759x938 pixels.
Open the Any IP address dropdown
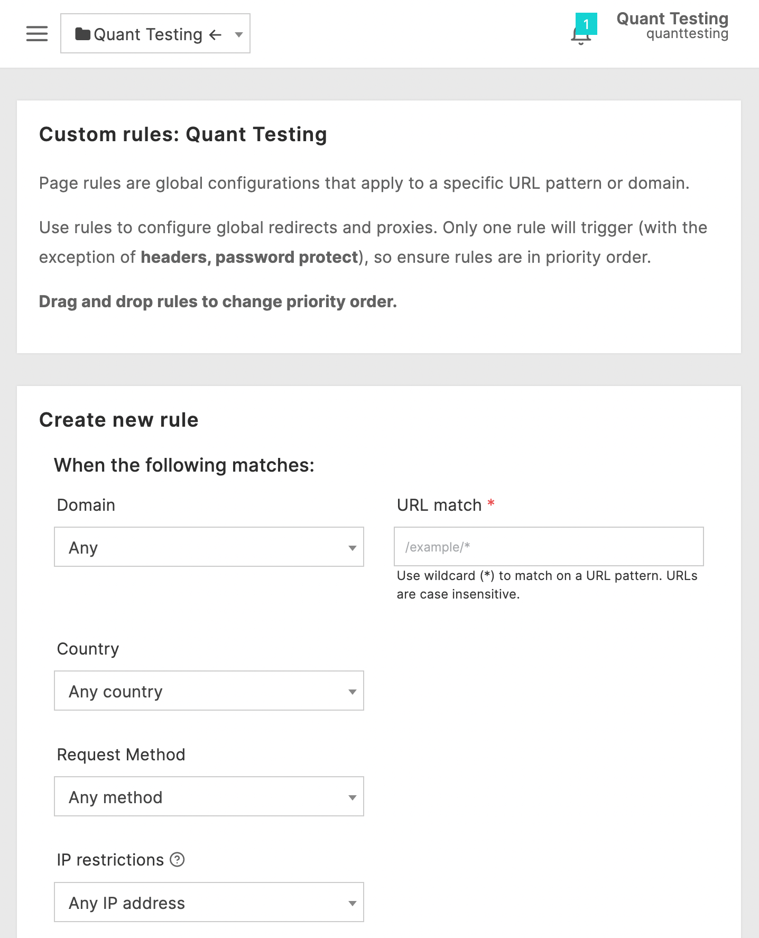tap(209, 903)
